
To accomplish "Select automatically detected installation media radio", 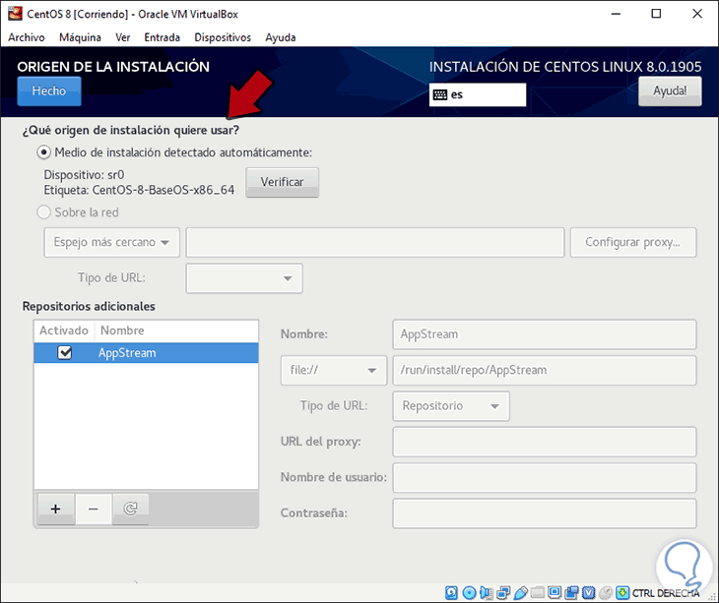I will (43, 152).
